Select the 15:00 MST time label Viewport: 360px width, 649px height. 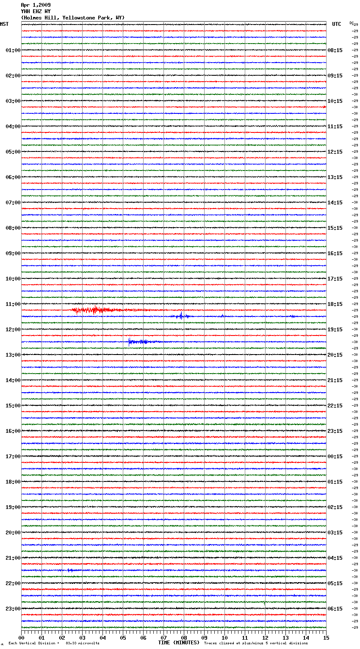click(x=13, y=406)
